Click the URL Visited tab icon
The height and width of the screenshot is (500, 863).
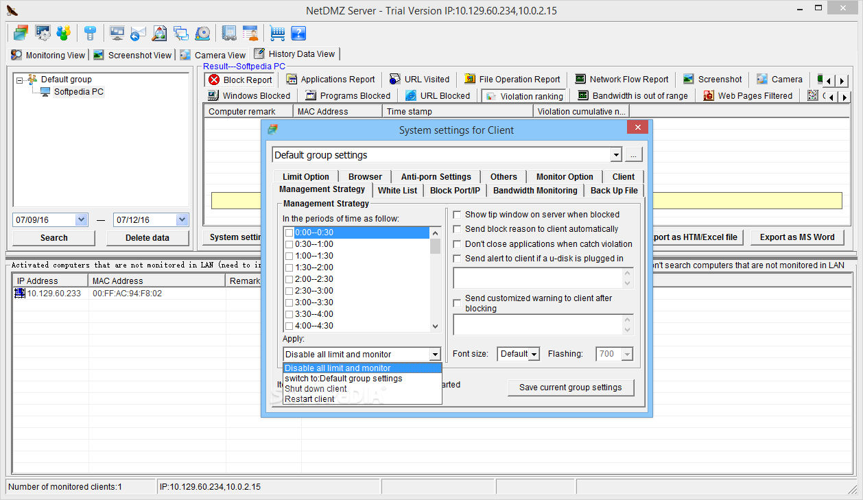pyautogui.click(x=395, y=80)
